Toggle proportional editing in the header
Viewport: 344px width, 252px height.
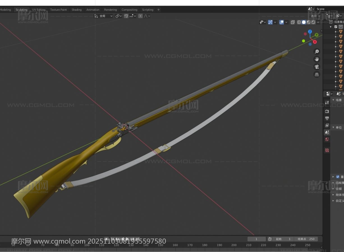(141, 16)
